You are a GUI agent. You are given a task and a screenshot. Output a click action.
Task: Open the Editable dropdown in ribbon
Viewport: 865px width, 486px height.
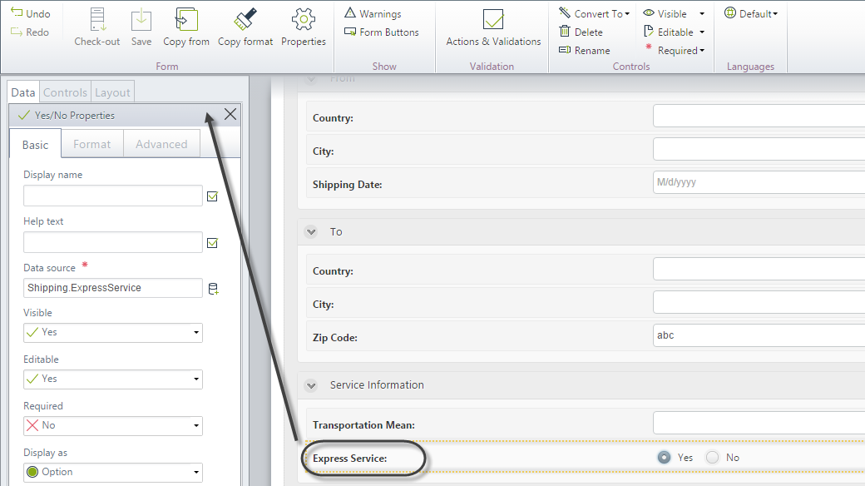pyautogui.click(x=675, y=32)
